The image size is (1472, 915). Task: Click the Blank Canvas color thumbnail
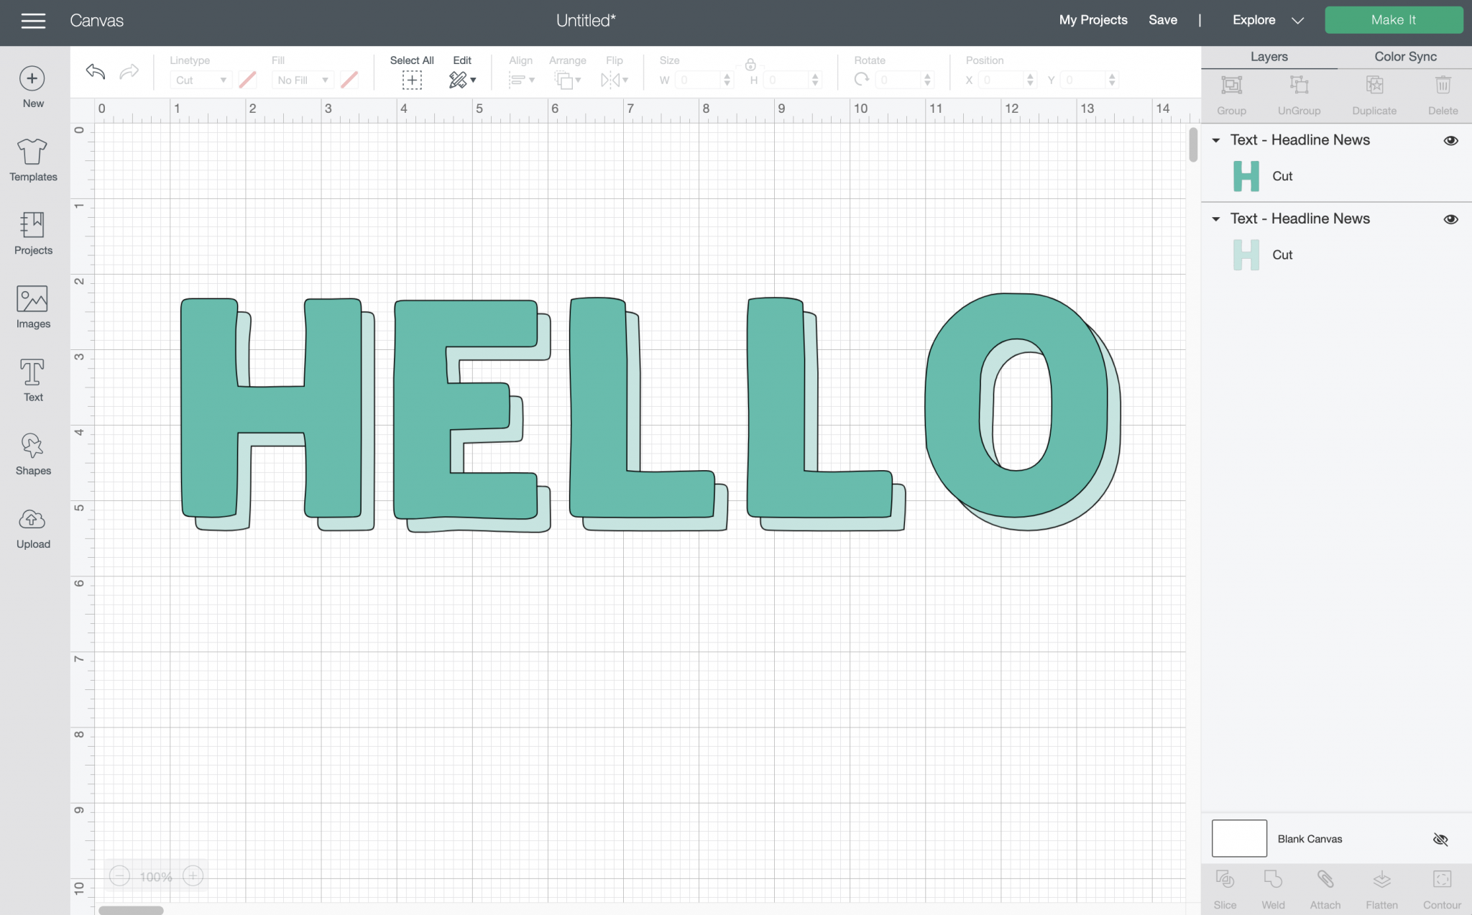[x=1239, y=839]
